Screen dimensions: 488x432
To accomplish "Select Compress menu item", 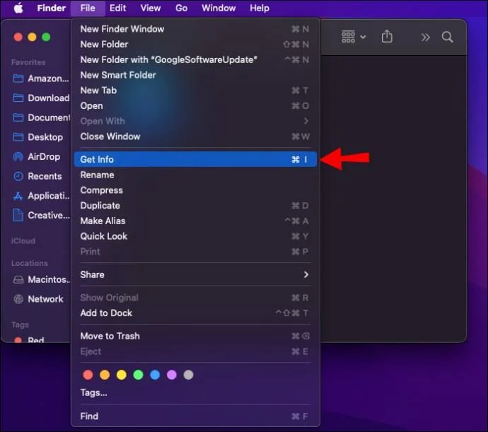I will click(x=195, y=190).
